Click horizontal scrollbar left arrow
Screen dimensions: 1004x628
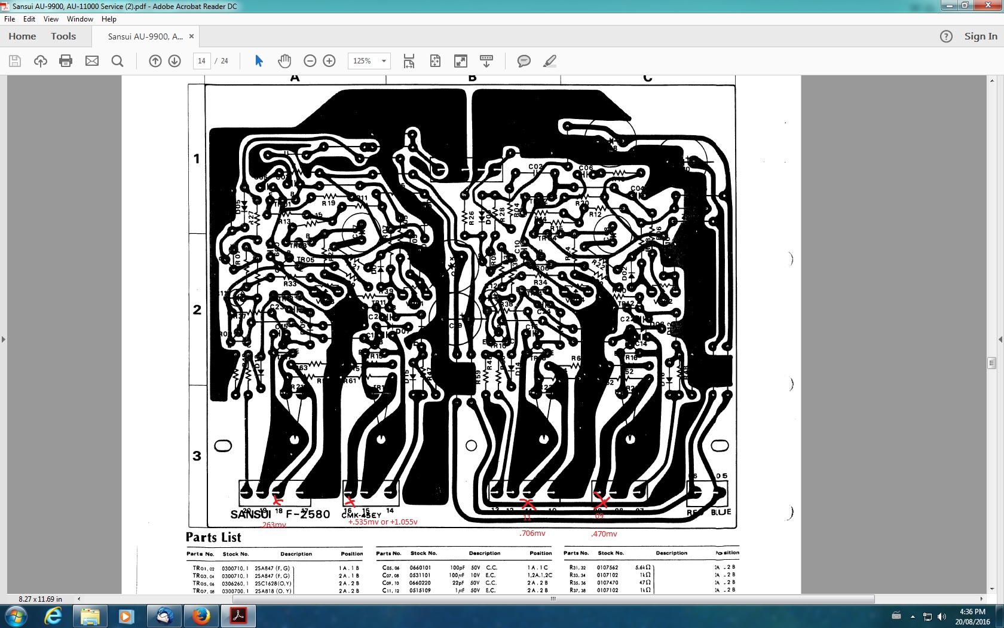[78, 599]
